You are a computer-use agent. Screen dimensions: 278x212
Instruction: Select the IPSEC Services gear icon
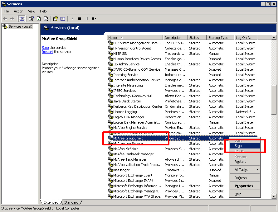110,91
